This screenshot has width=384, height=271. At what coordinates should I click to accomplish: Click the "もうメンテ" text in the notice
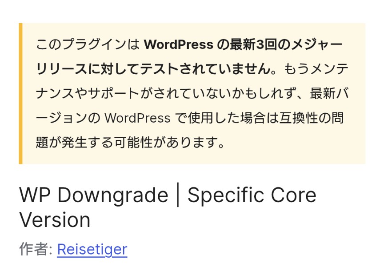click(316, 69)
